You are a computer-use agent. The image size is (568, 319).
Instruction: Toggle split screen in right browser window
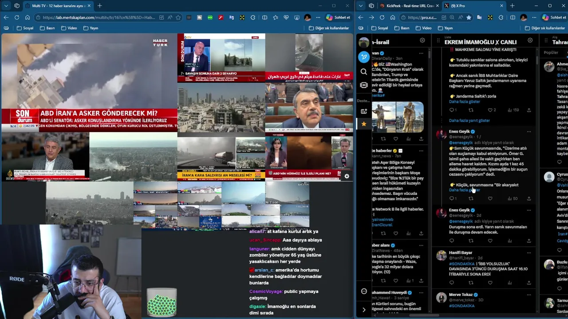pyautogui.click(x=513, y=17)
